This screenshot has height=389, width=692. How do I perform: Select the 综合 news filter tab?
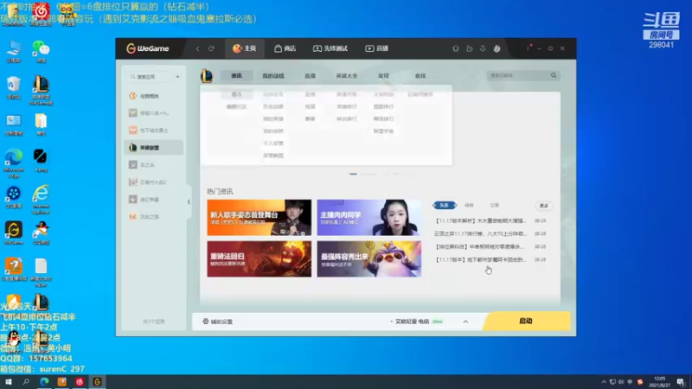click(469, 206)
